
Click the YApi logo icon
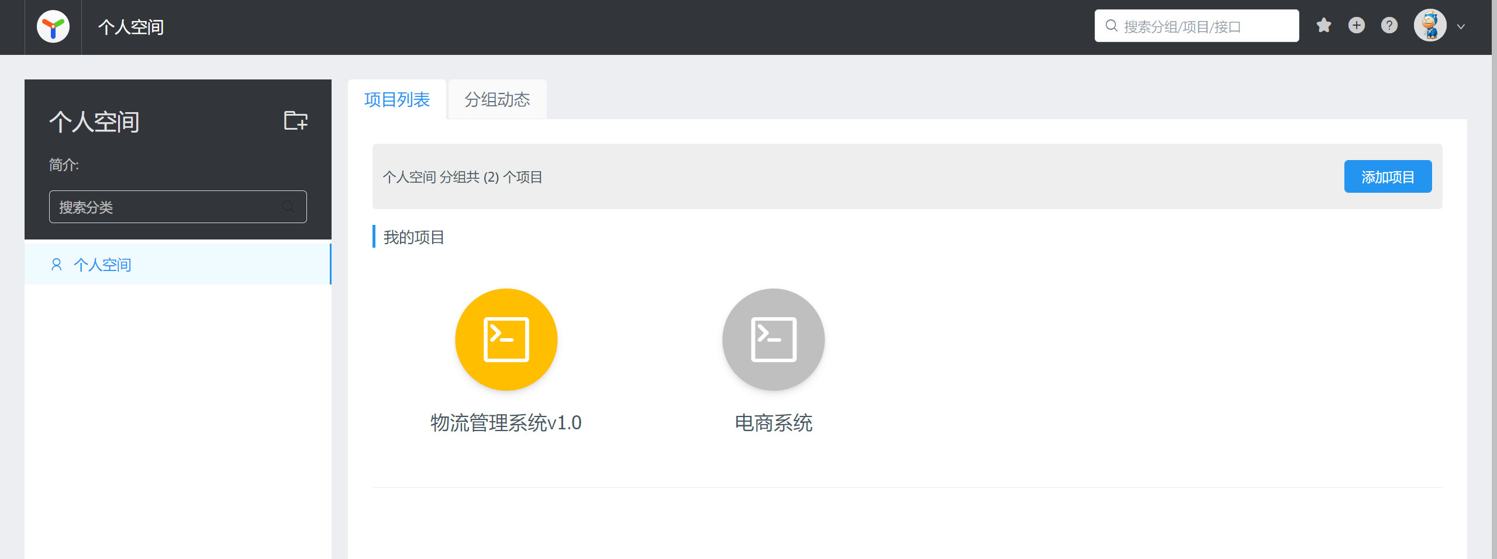(x=53, y=26)
